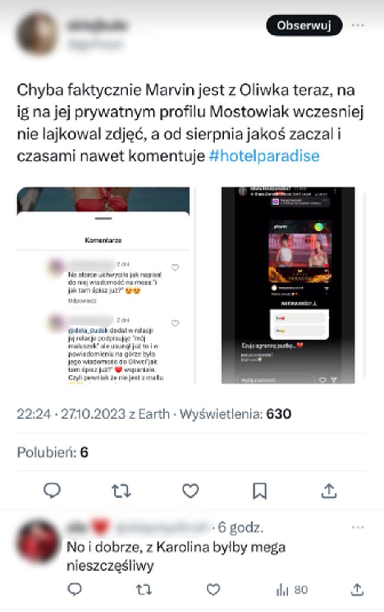Open the Instagram story screenshot image
Screen dimensions: 384x612
click(x=288, y=285)
